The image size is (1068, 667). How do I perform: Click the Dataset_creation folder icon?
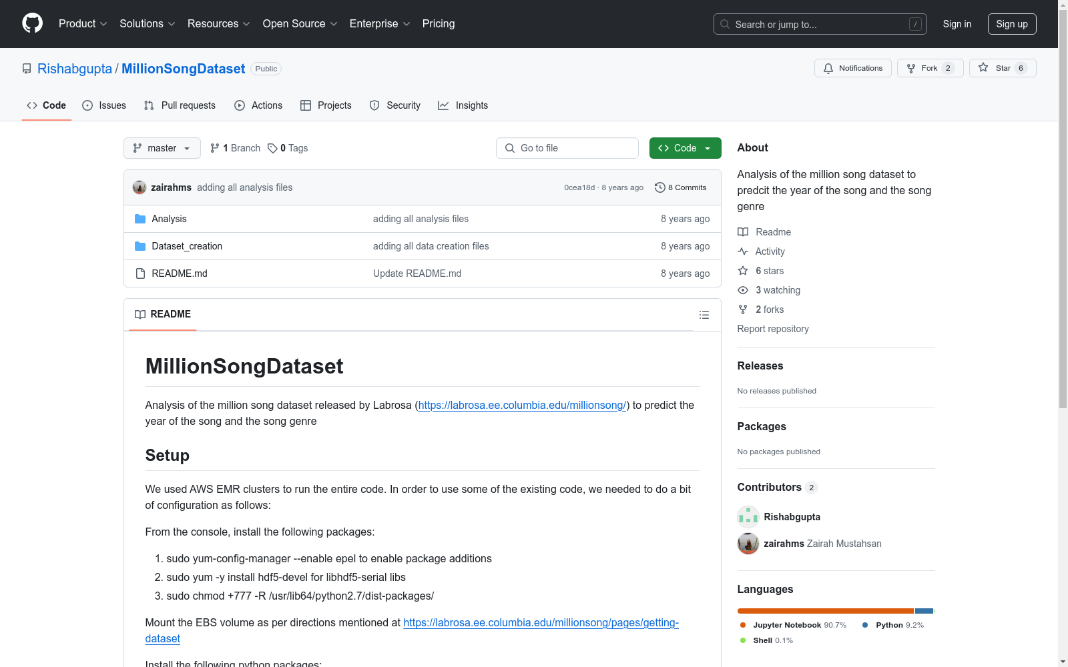(140, 246)
